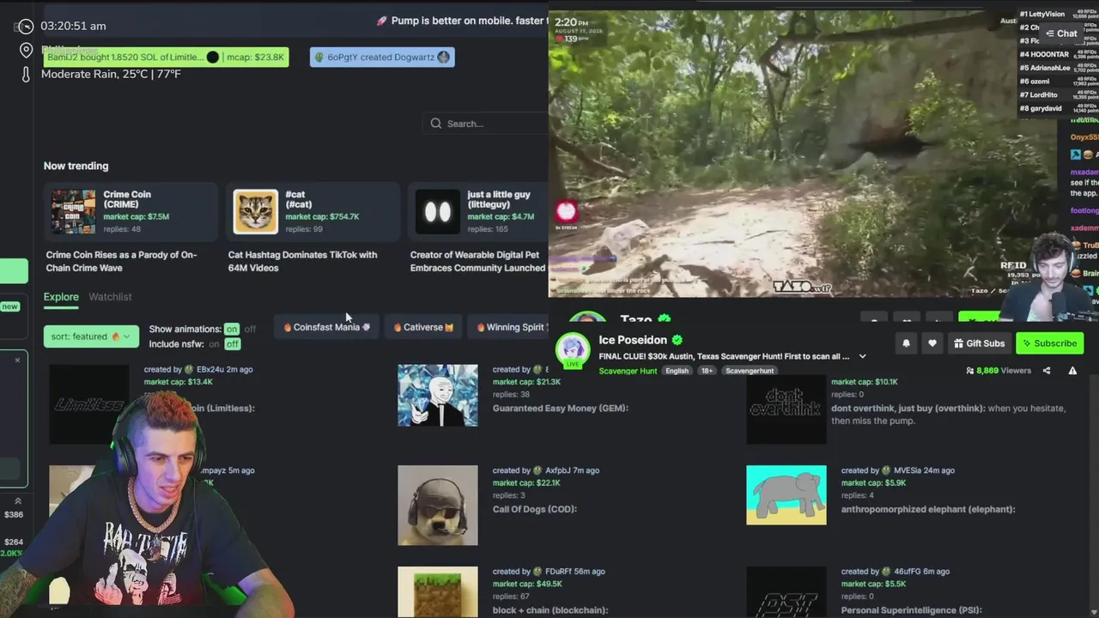Click the 18+ stream tag
Screen dimensions: 1099x618
[x=707, y=371]
